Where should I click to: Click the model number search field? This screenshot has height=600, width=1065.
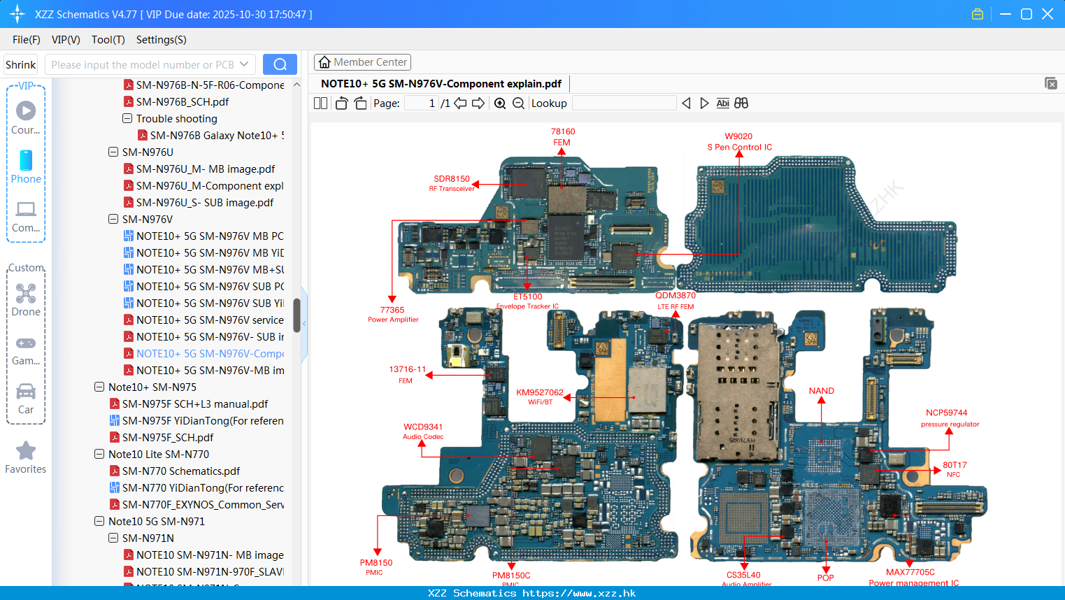click(x=143, y=64)
